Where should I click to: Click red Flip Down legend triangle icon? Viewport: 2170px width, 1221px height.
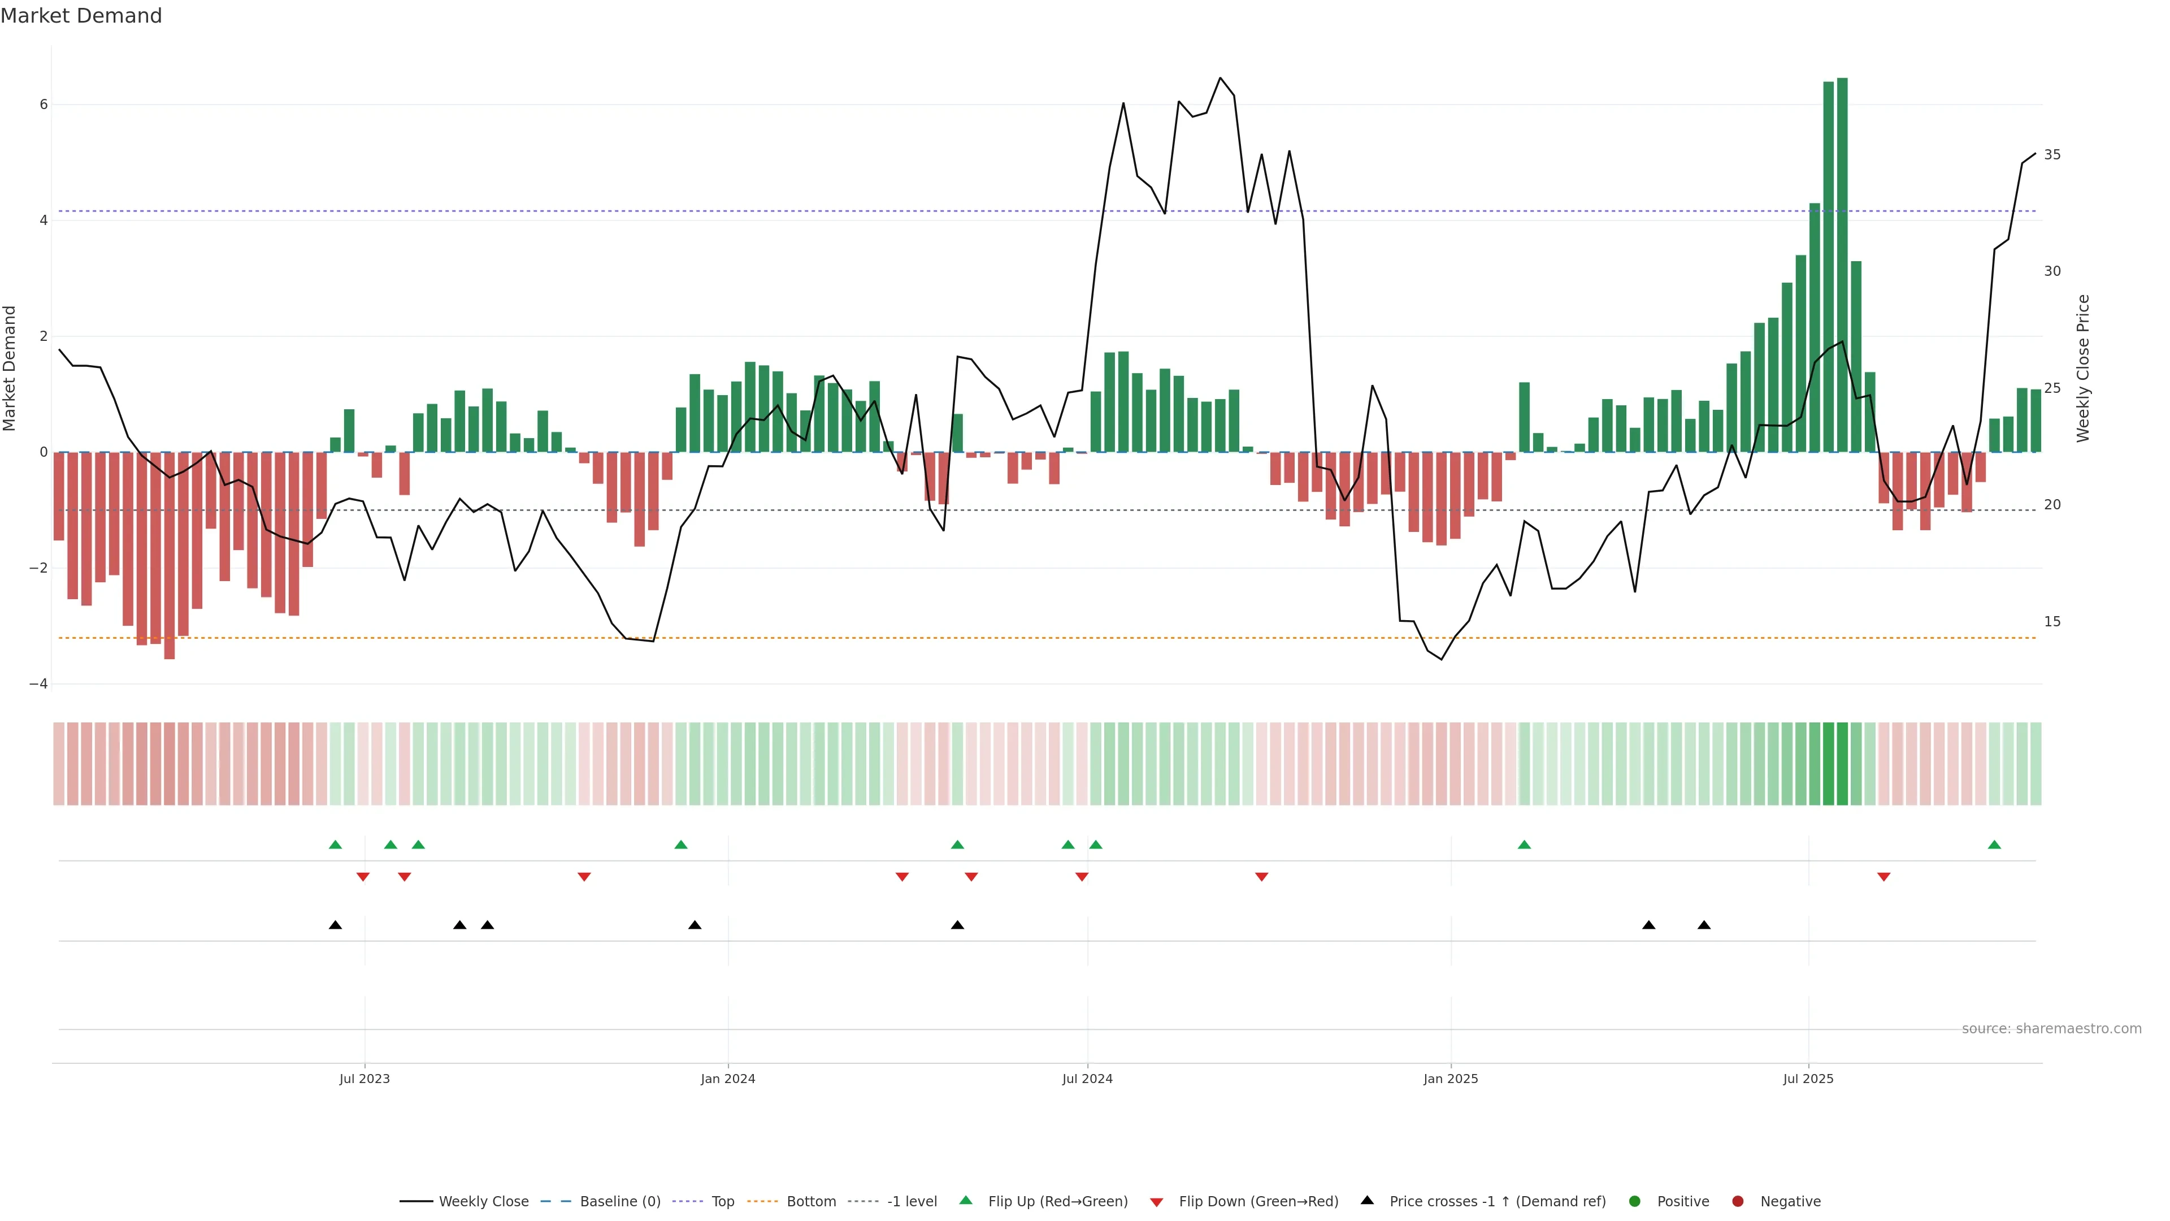(x=1157, y=1202)
